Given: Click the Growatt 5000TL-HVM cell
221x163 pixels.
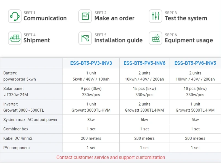Looking at the screenshot, I should coord(195,110).
